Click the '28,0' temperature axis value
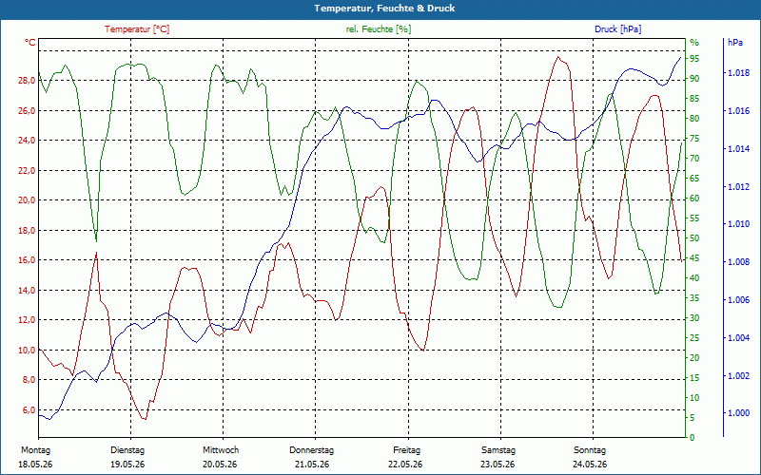The image size is (761, 475). [x=27, y=81]
